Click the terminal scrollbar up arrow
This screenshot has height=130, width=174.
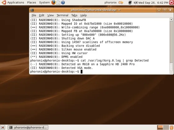(x=171, y=20)
